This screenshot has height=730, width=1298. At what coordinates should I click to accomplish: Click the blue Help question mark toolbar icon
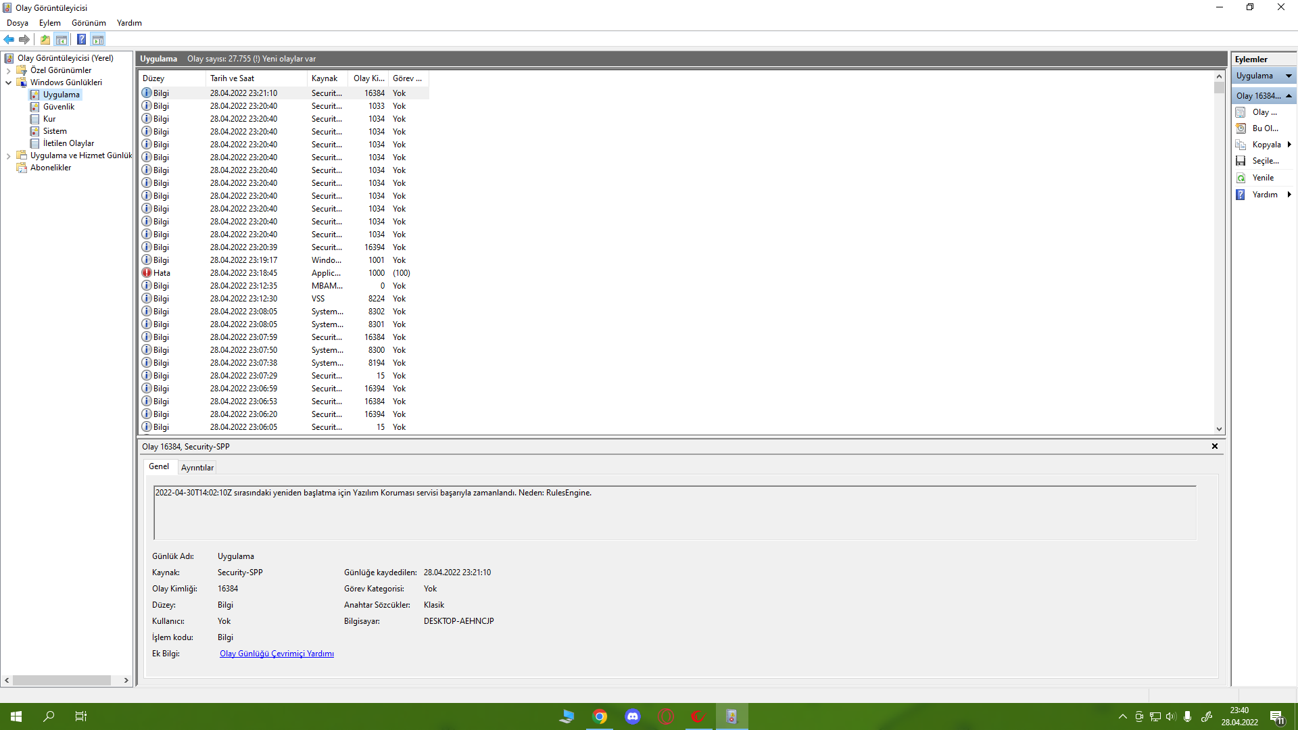tap(81, 39)
